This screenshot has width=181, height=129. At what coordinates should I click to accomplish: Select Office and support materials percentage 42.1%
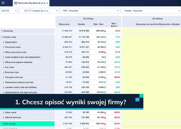click(117, 62)
